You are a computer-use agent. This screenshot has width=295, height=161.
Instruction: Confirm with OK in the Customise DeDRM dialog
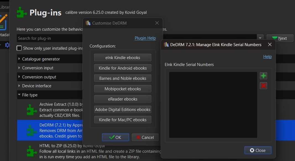[x=115, y=137]
